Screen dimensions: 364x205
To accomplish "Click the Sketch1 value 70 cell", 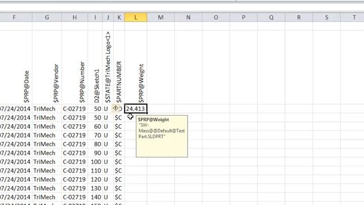I will tap(95, 136).
